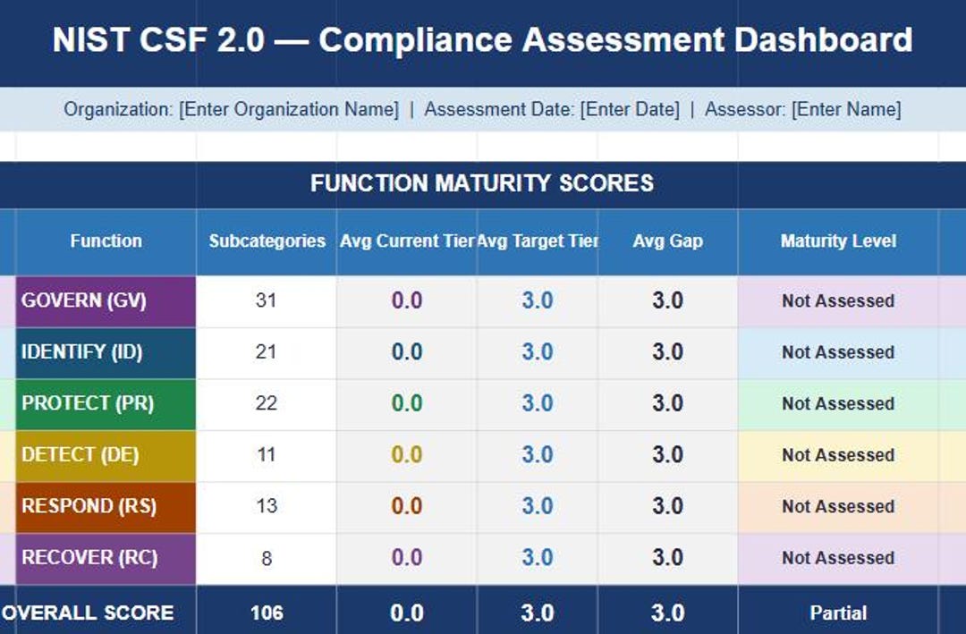
Task: Click DETECT subcategories count 11
Action: [x=267, y=455]
